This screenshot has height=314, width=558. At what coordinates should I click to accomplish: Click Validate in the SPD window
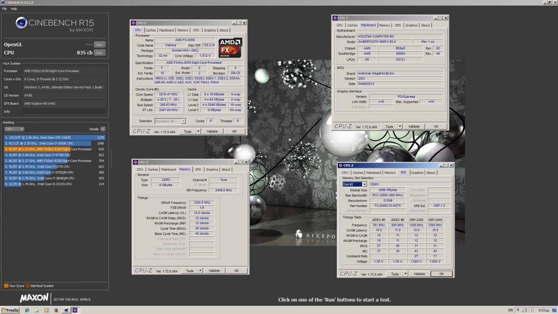coord(419,274)
